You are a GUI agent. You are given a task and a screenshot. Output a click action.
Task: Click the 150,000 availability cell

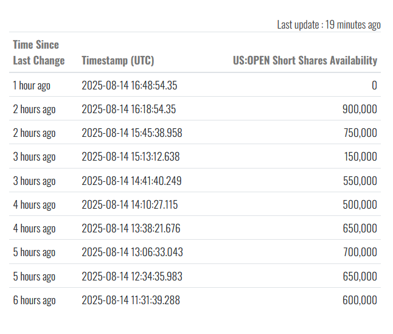(360, 156)
